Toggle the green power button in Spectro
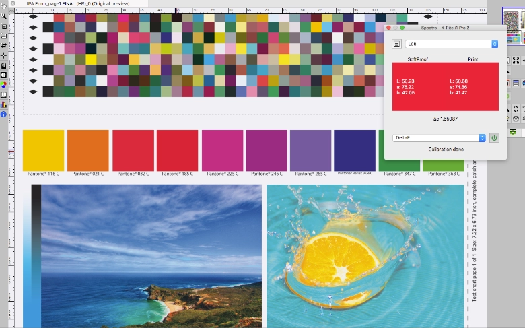The width and height of the screenshot is (525, 328). 494,137
